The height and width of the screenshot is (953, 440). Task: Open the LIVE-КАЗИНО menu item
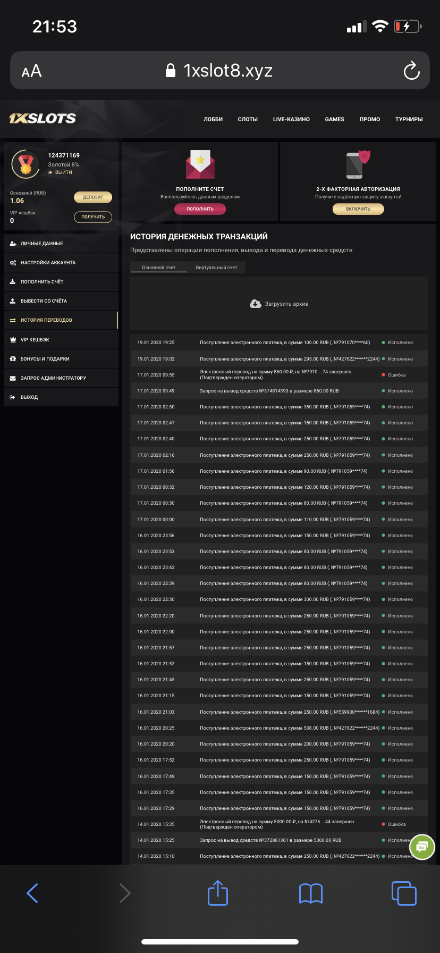[x=291, y=119]
